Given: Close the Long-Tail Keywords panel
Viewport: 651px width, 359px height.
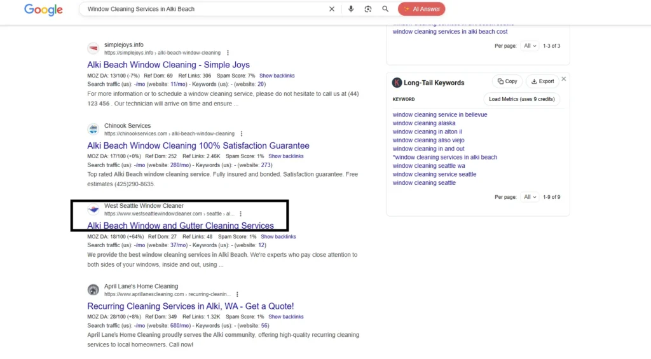Looking at the screenshot, I should [x=564, y=79].
